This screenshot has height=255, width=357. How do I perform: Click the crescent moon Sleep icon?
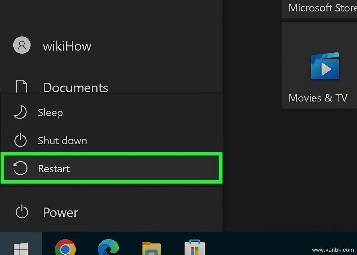tap(20, 113)
